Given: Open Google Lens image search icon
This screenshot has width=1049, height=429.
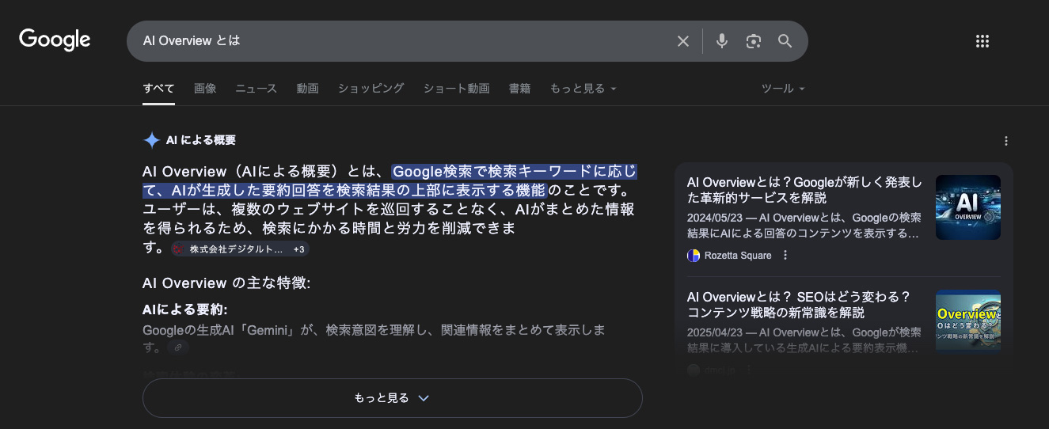Looking at the screenshot, I should pos(753,41).
